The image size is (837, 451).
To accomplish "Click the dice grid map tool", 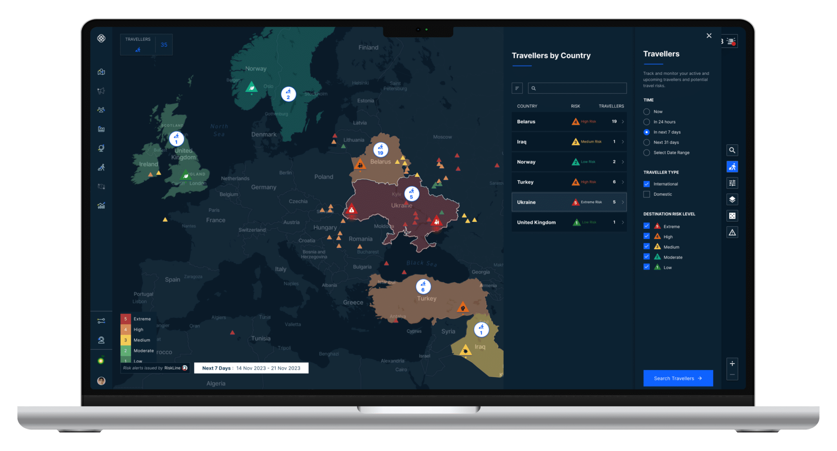I will click(x=732, y=216).
